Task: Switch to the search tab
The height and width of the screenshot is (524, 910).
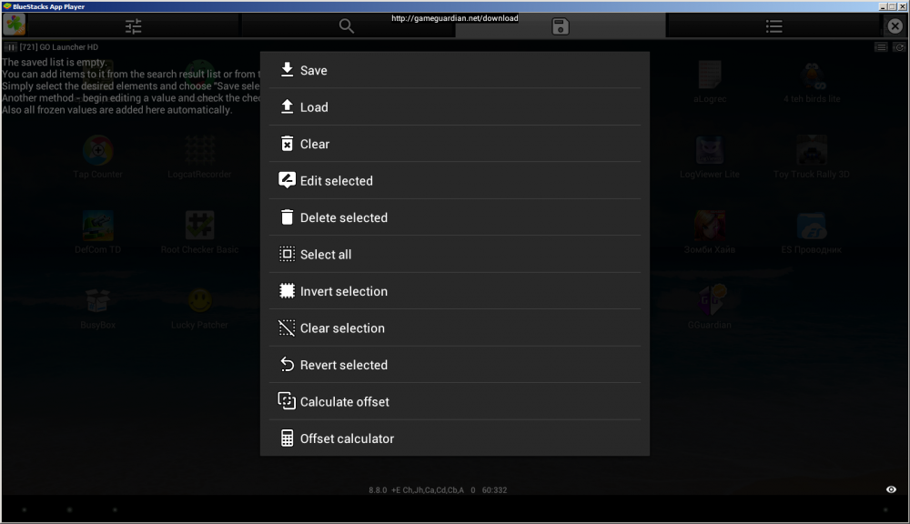Action: tap(347, 26)
